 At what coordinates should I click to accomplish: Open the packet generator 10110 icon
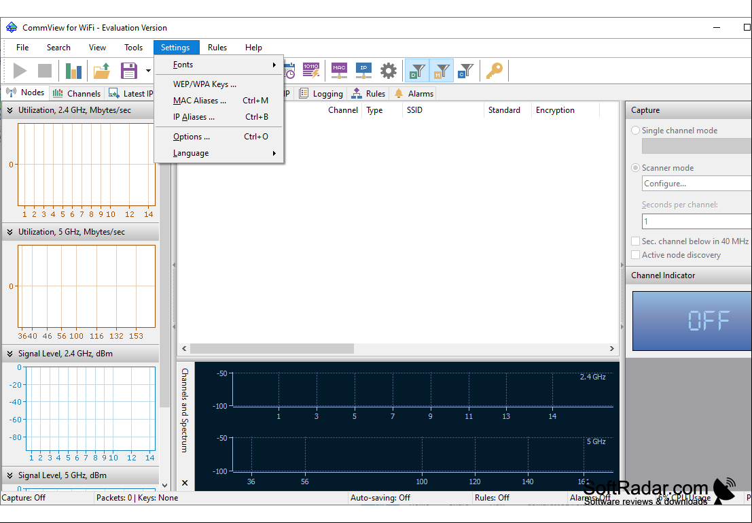pyautogui.click(x=311, y=71)
